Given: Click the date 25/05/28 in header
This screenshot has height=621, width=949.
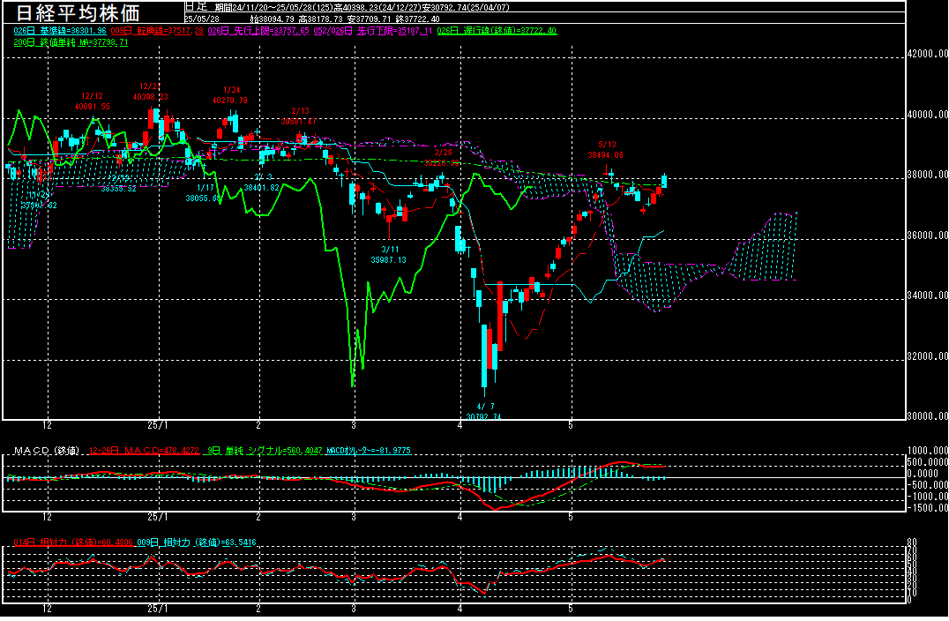Looking at the screenshot, I should pyautogui.click(x=202, y=19).
